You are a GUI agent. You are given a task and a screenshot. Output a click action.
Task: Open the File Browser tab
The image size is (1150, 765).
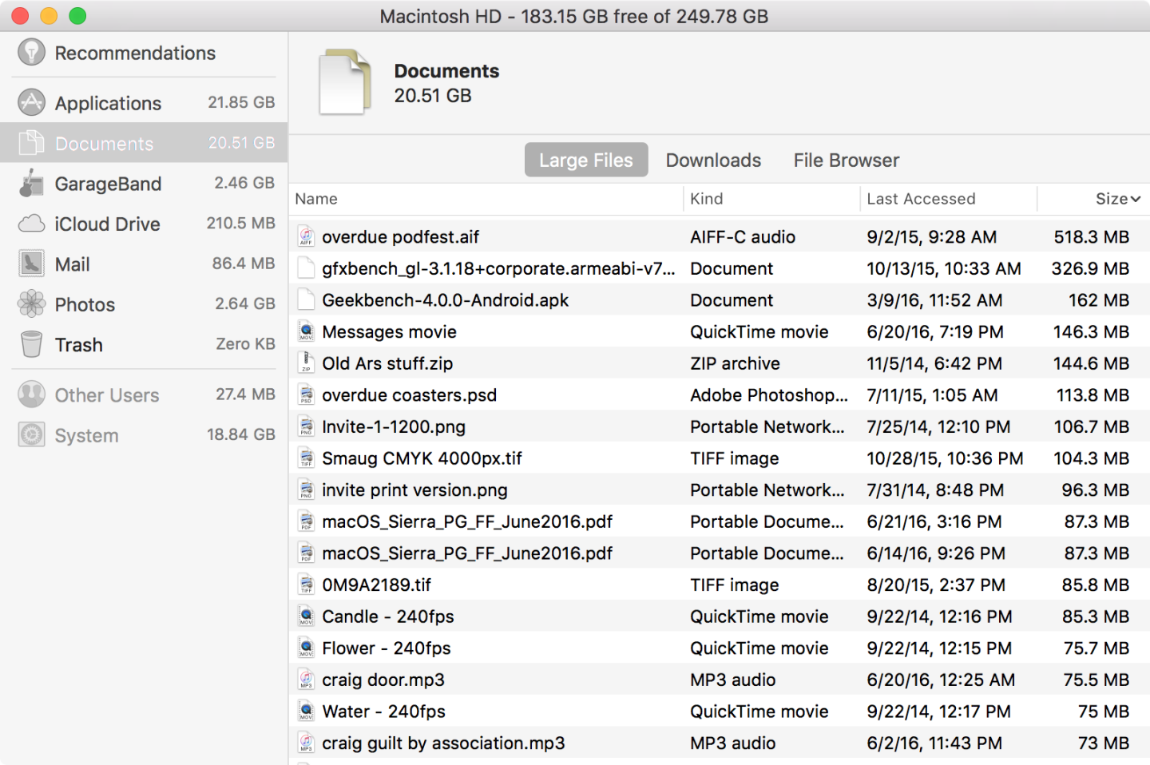pos(846,160)
